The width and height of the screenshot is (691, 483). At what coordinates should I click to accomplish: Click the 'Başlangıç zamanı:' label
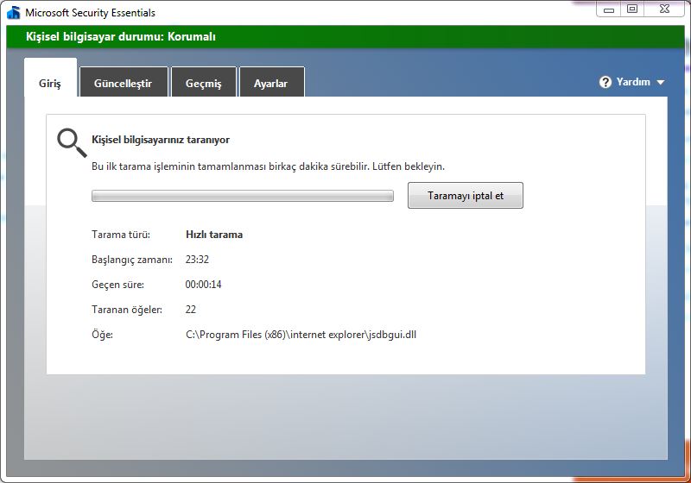(x=132, y=260)
